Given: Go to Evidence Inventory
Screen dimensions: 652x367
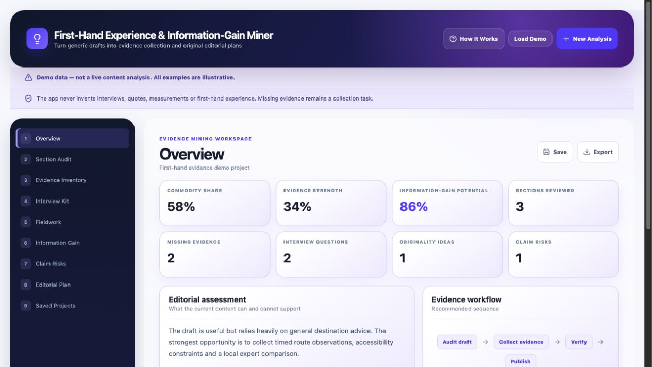Looking at the screenshot, I should (x=73, y=180).
